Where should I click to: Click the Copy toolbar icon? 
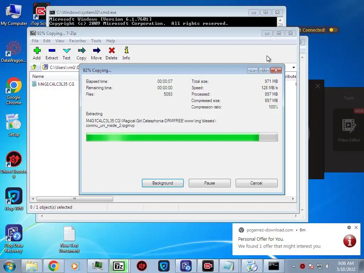click(81, 53)
